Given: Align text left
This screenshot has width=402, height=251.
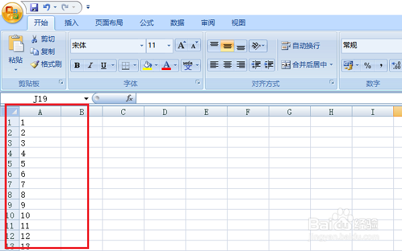Looking at the screenshot, I should (214, 65).
